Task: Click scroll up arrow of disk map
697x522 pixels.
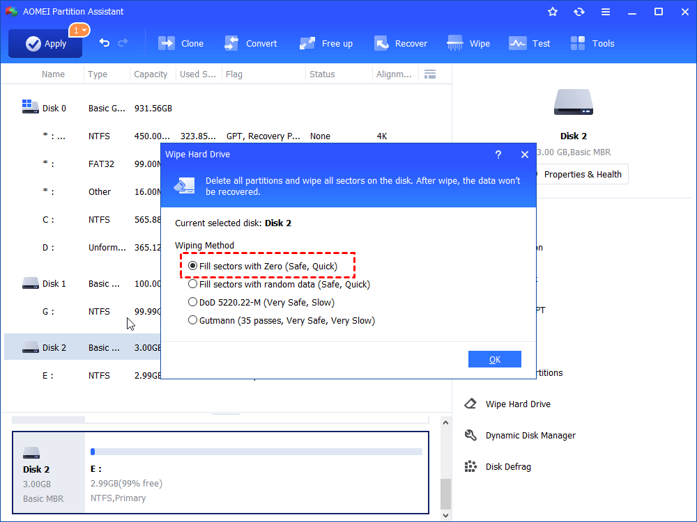Action: (445, 422)
